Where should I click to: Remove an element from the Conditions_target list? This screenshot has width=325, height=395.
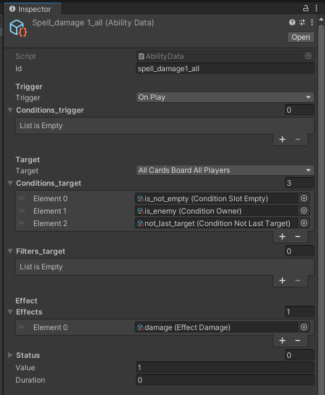[298, 237]
